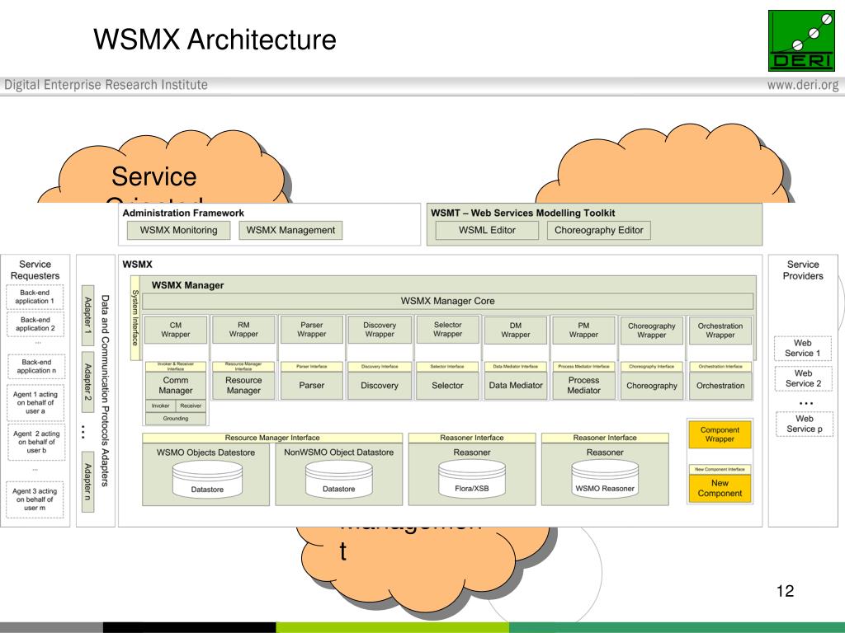The width and height of the screenshot is (845, 633).
Task: Select the Web Service 1 box
Action: coord(803,349)
